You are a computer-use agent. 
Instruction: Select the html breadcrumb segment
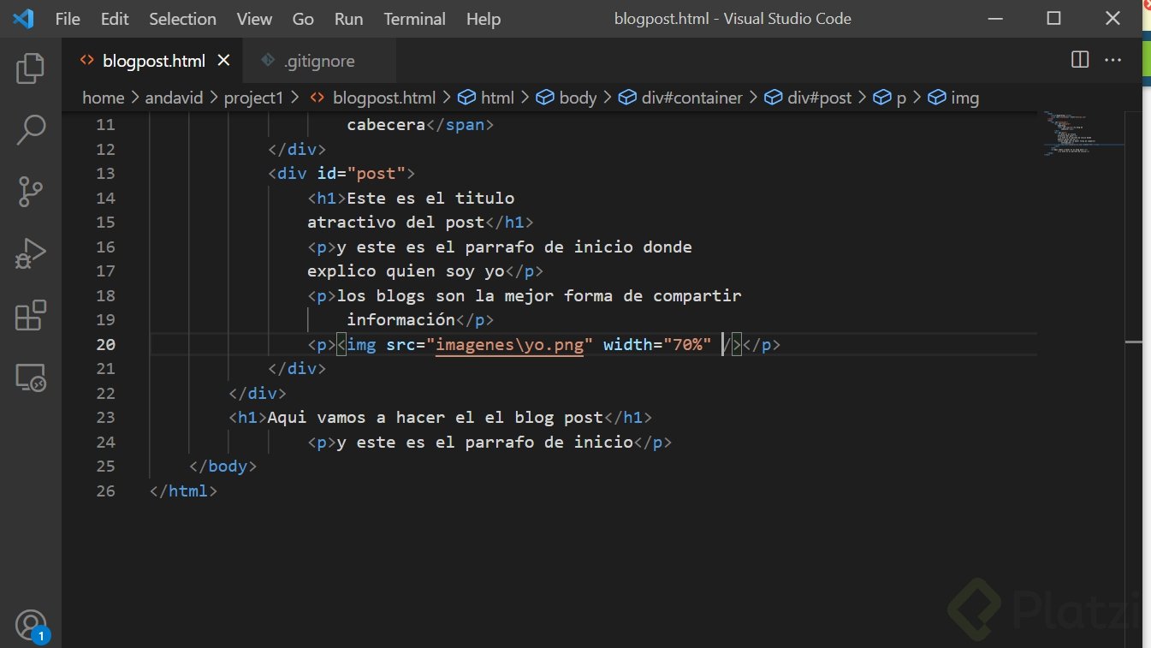tap(487, 98)
